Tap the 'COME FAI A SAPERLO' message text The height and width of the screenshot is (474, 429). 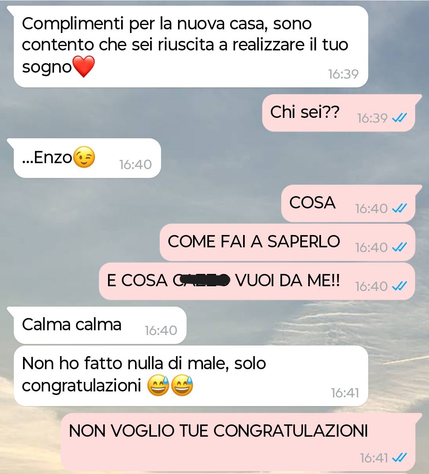click(x=254, y=241)
